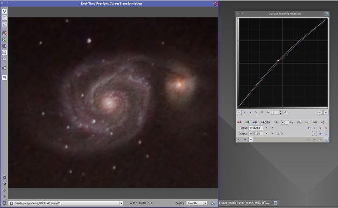This screenshot has height=208, width=338.
Task: Toggle real-time preview circle in CurvesTransformation
Action: [251, 140]
